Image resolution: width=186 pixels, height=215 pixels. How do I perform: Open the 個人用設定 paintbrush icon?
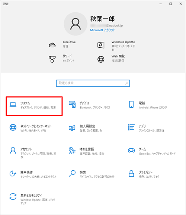[72, 128]
